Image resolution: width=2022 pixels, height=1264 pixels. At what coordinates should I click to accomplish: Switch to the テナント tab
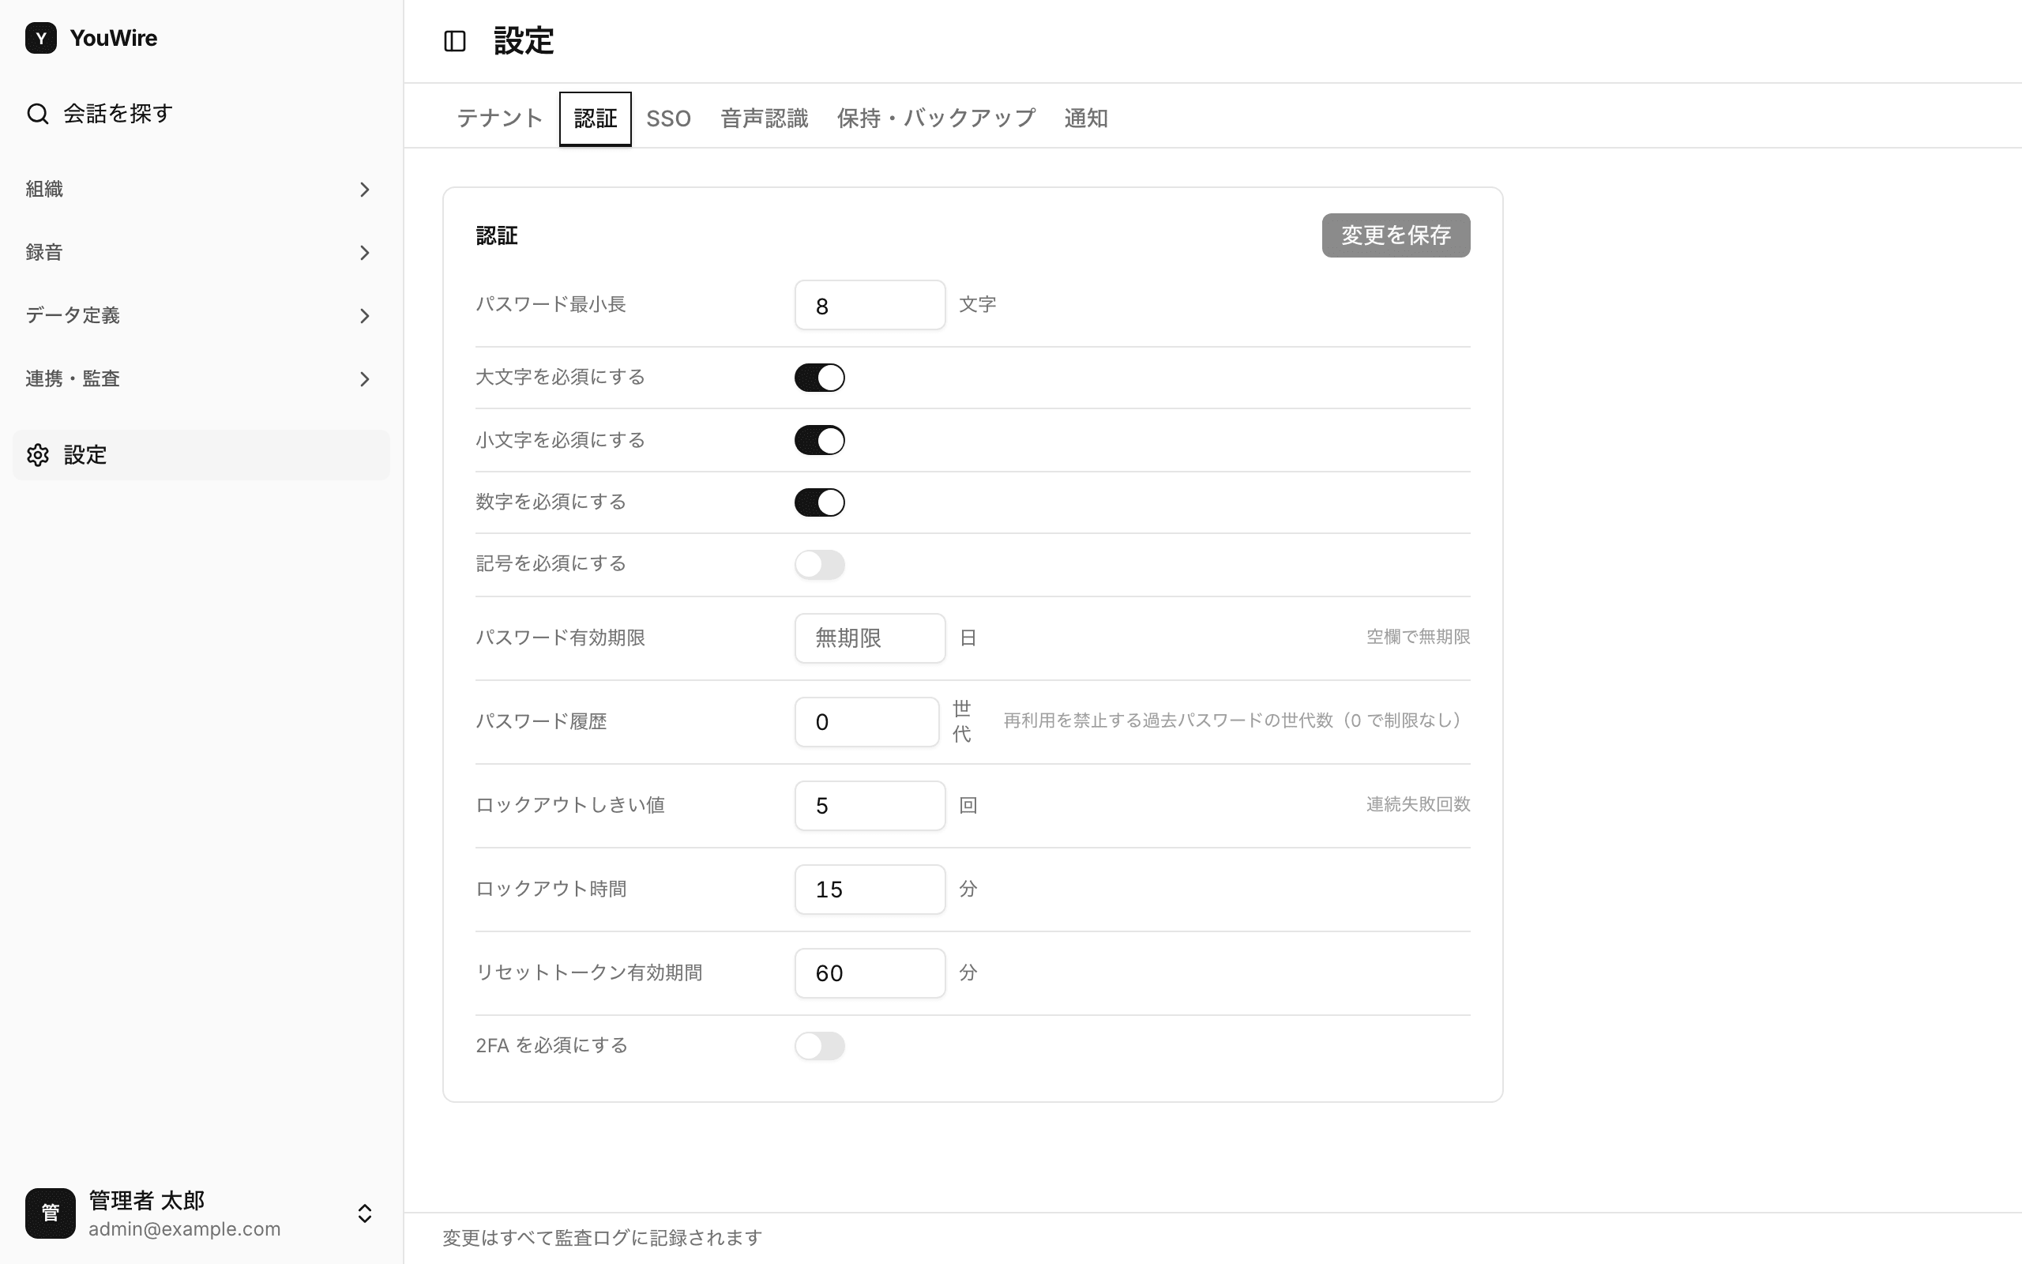click(500, 118)
